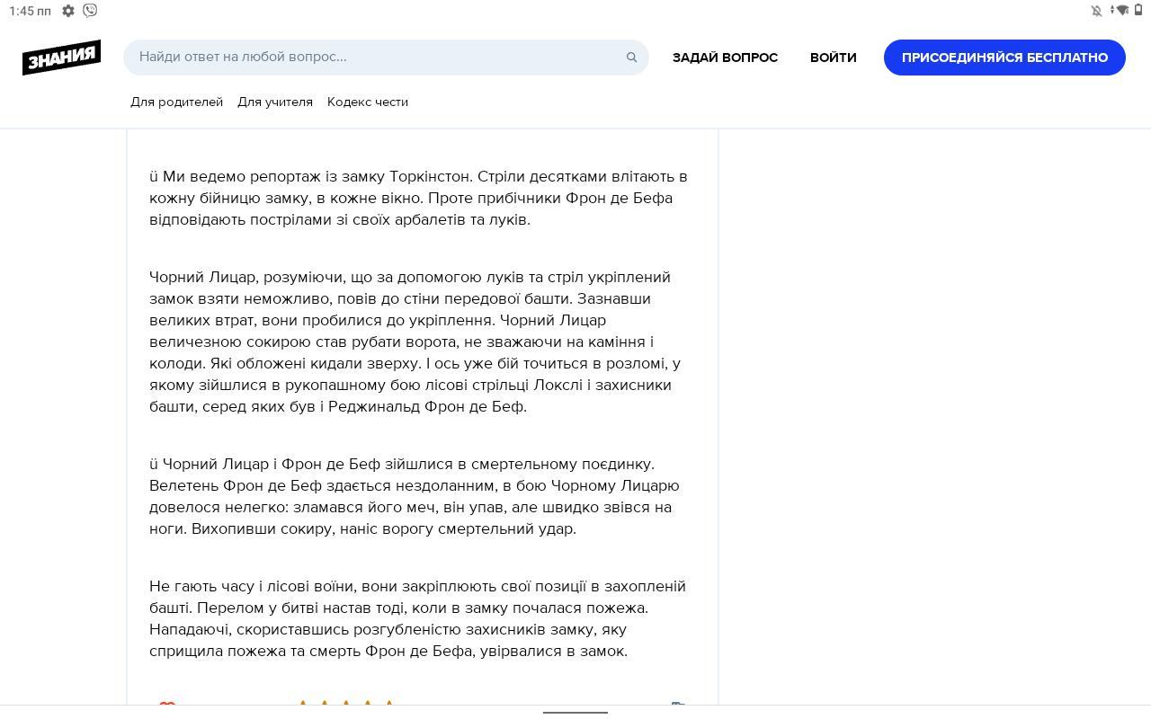
Task: Tap the bottom navigation handle bar
Action: (575, 712)
